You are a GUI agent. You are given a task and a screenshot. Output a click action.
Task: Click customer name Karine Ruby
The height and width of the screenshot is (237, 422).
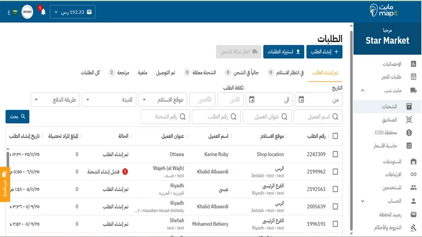coord(216,154)
